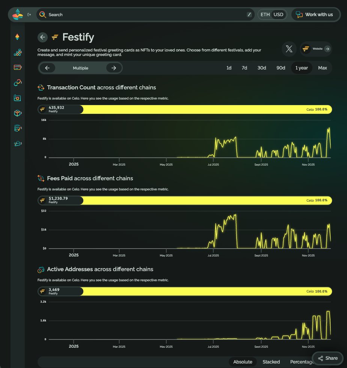Viewport: 347px width, 368px height.
Task: Go back with the round arrow button
Action: point(42,37)
